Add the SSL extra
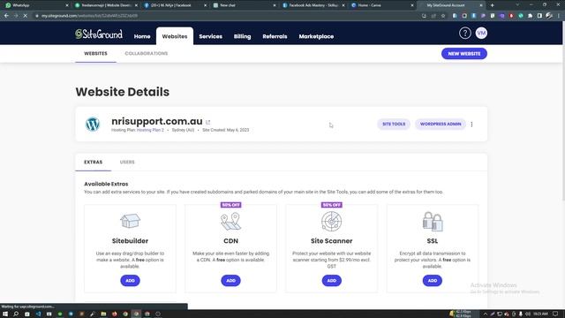 point(433,281)
